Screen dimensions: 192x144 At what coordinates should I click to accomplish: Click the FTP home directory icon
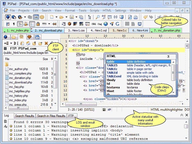[x=28, y=43]
